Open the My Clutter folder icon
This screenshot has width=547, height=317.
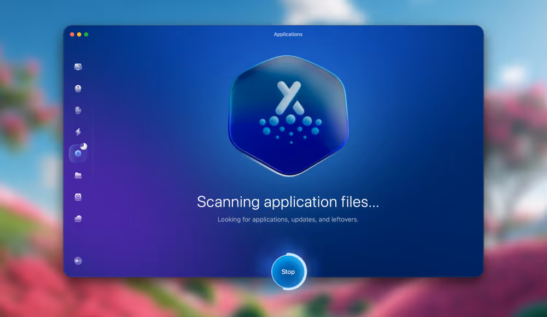tap(78, 175)
